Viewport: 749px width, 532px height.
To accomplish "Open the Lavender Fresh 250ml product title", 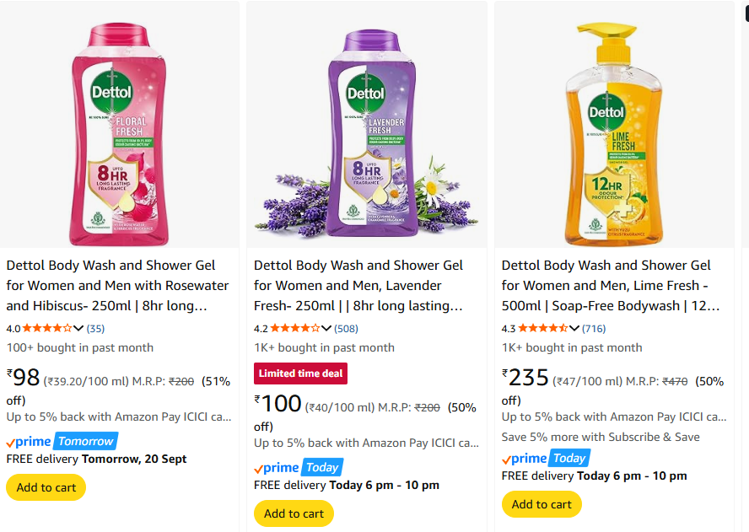I will pyautogui.click(x=358, y=285).
